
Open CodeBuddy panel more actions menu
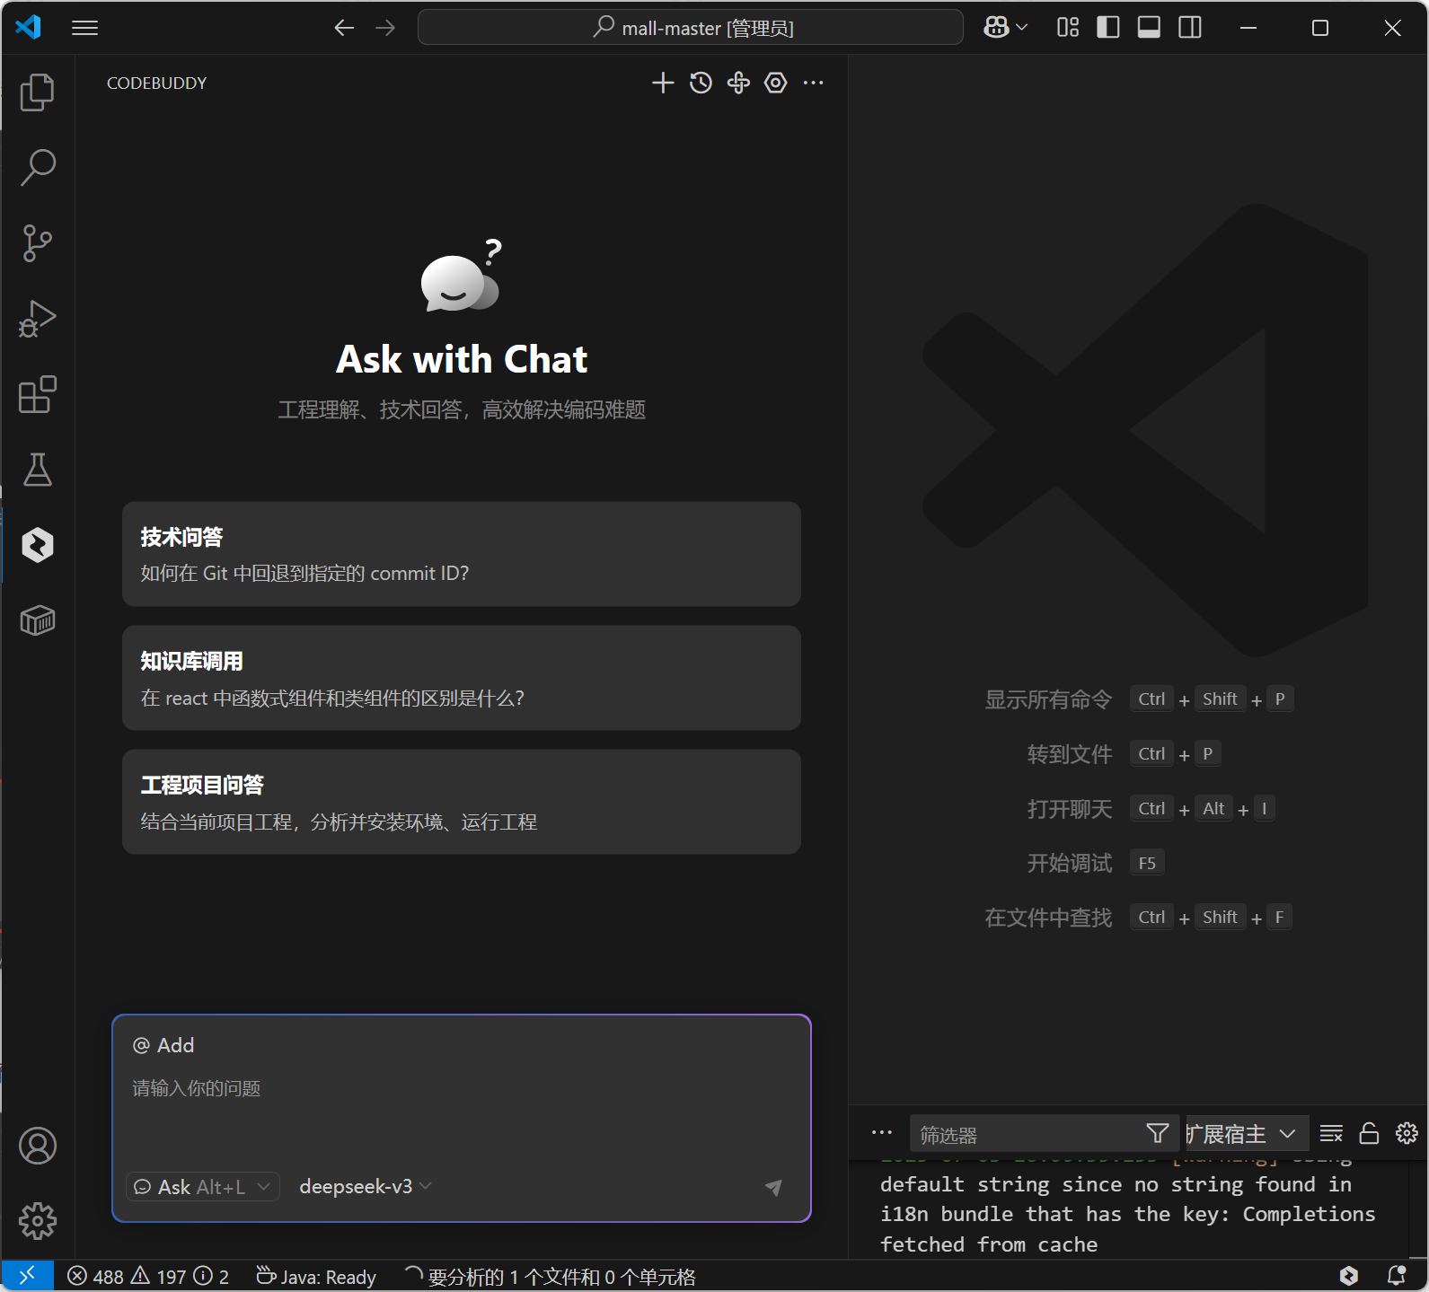pyautogui.click(x=814, y=83)
